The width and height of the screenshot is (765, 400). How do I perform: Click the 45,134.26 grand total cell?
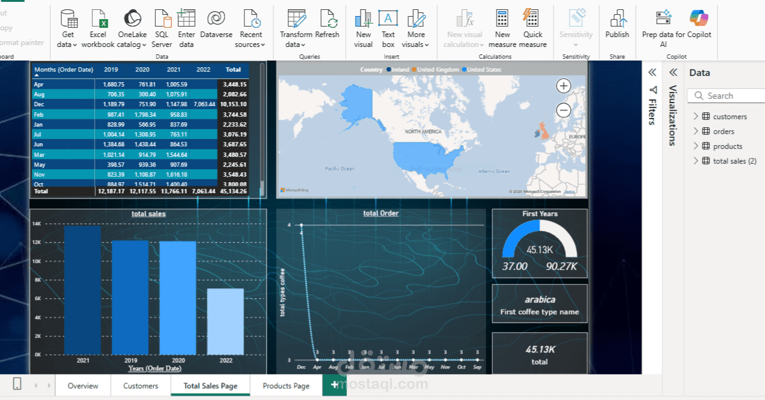(233, 191)
